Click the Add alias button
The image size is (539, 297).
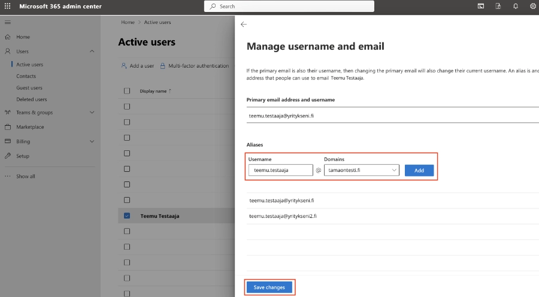pos(419,170)
